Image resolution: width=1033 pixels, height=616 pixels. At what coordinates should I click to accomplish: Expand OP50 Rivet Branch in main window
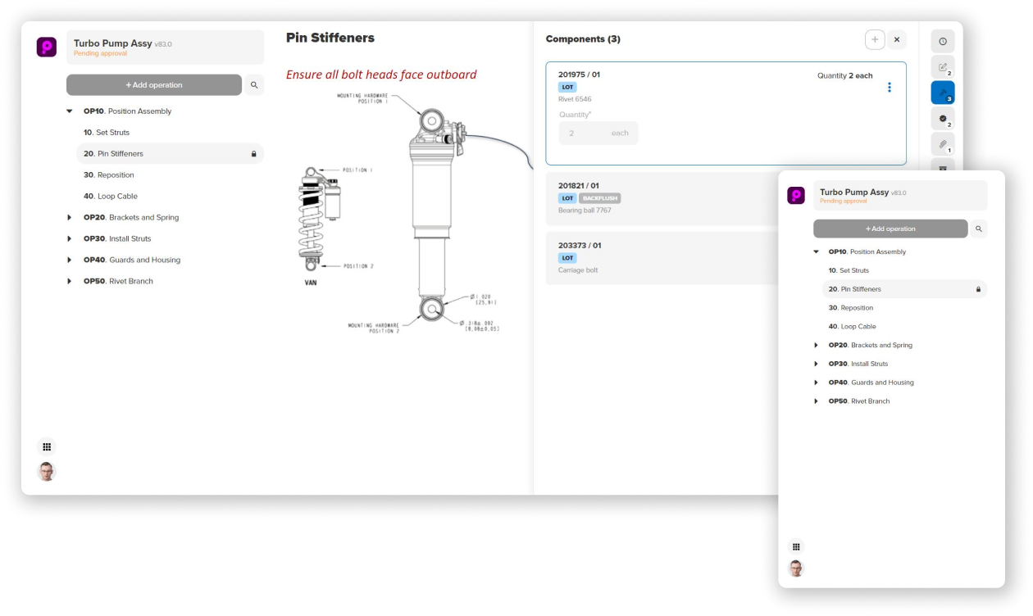(70, 282)
